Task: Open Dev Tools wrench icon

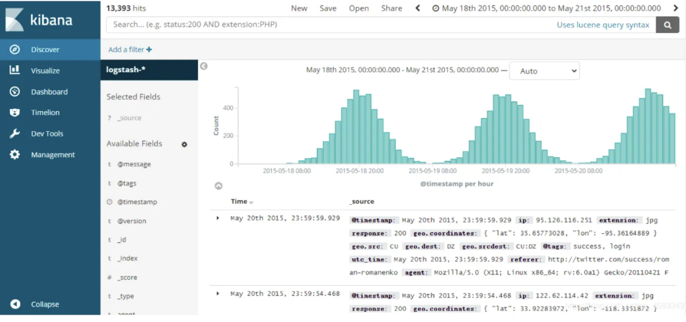Action: pos(15,134)
